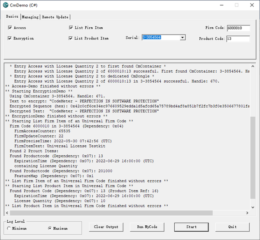Click the "Firm Code 6000010 in 3-3854564" line
The height and width of the screenshot is (240, 260).
coord(66,126)
